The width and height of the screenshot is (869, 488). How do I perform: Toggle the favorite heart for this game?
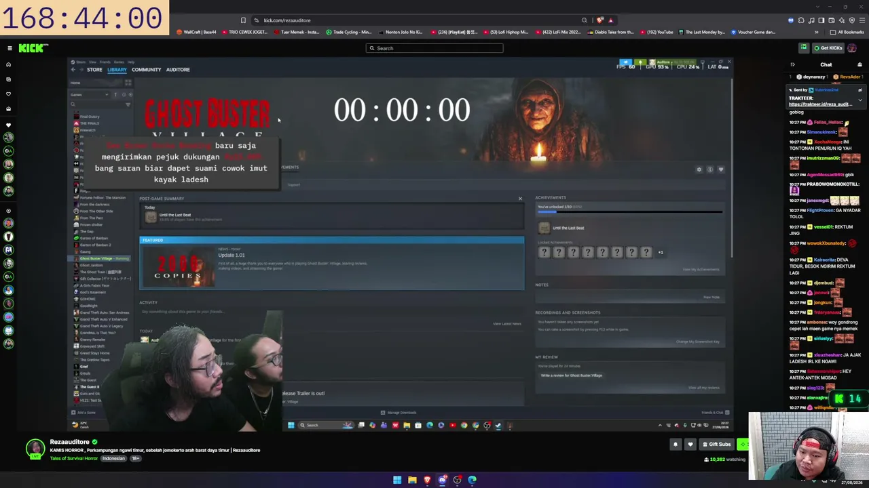click(721, 169)
